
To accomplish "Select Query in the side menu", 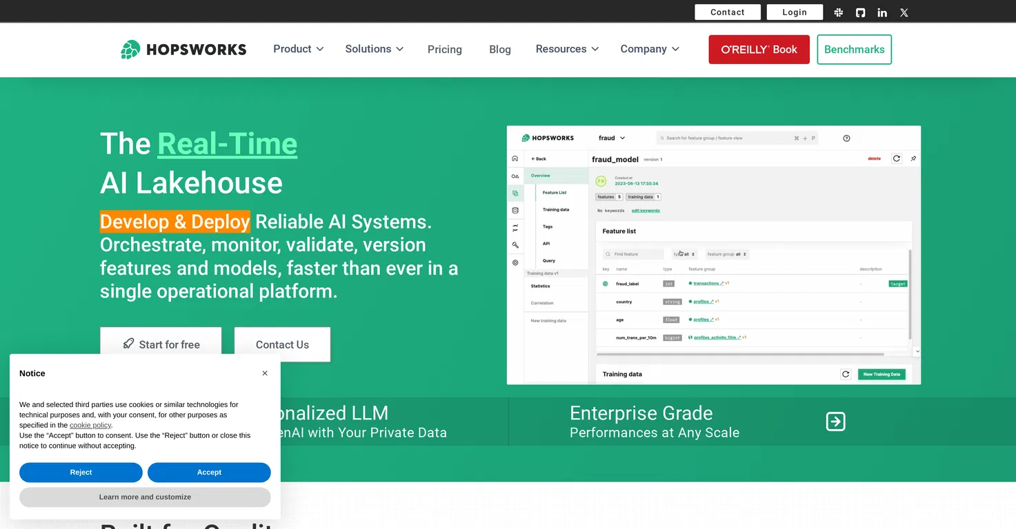I will point(549,261).
